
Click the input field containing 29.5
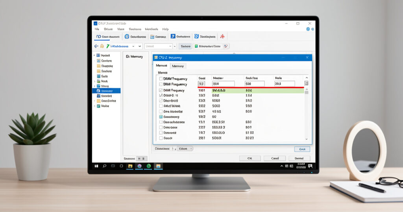pyautogui.click(x=285, y=84)
